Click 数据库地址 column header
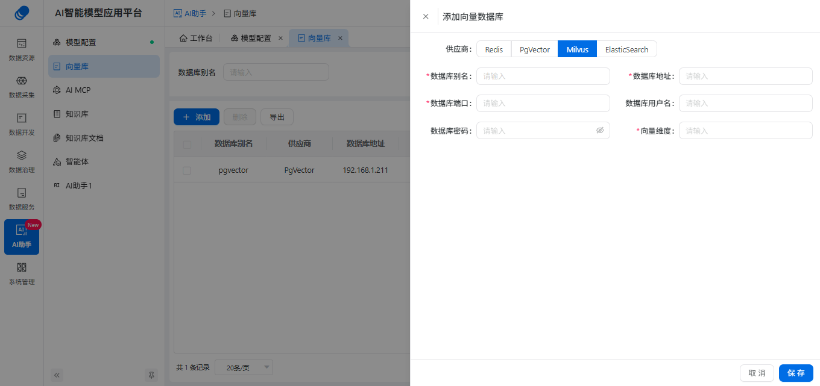The width and height of the screenshot is (820, 386). pyautogui.click(x=365, y=143)
